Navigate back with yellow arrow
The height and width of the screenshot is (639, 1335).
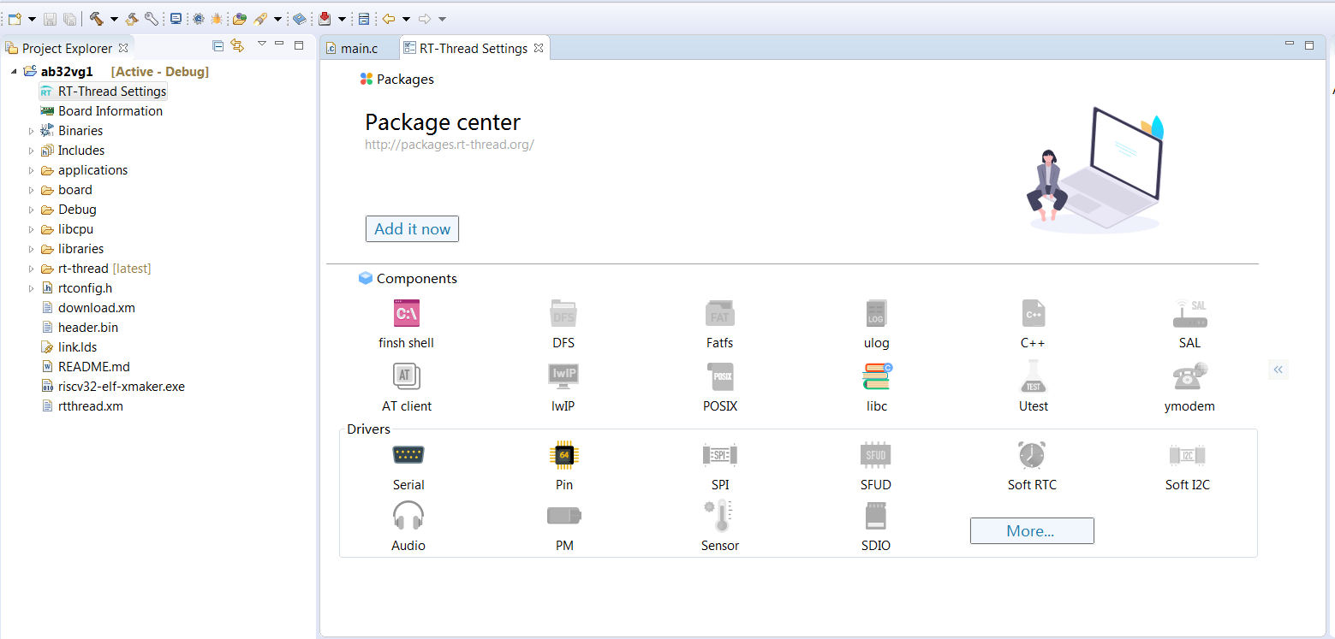(x=389, y=18)
